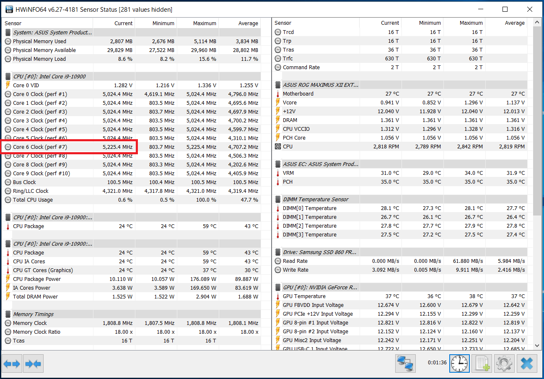Click the Total DRAM Power lightning icon
The height and width of the screenshot is (379, 544).
click(x=8, y=296)
